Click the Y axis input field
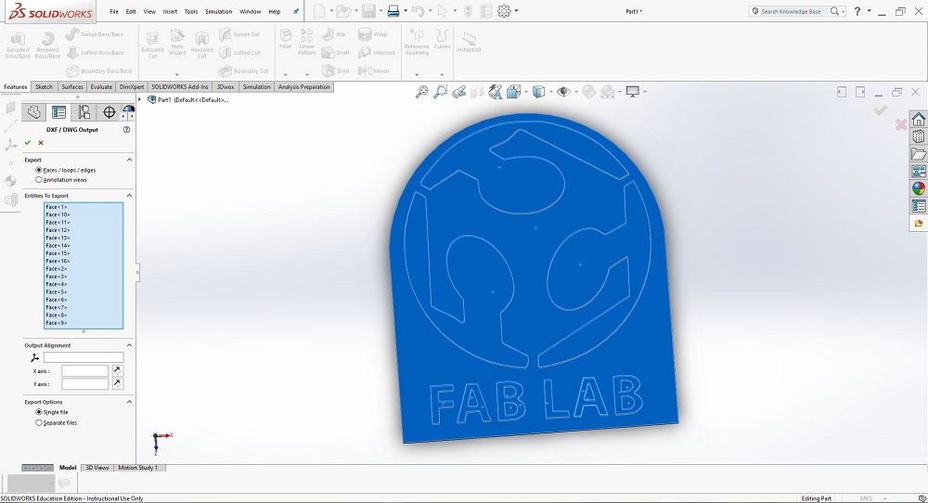The image size is (928, 503). click(85, 383)
